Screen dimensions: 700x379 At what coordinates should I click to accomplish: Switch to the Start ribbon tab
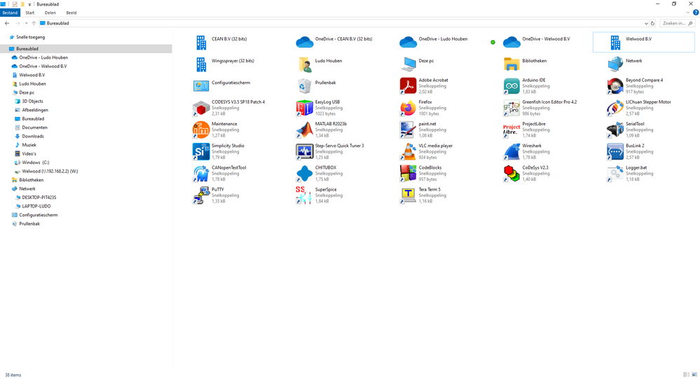pyautogui.click(x=30, y=13)
